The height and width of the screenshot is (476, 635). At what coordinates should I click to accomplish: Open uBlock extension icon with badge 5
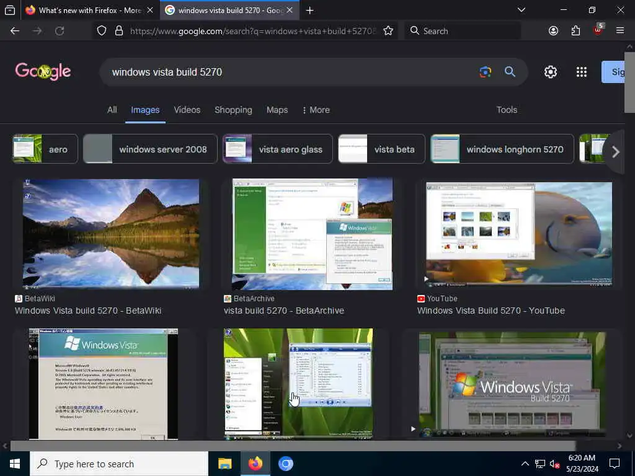click(x=598, y=30)
